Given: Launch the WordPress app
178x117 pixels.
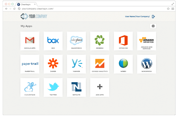Looking at the screenshot, I should coord(147,64).
